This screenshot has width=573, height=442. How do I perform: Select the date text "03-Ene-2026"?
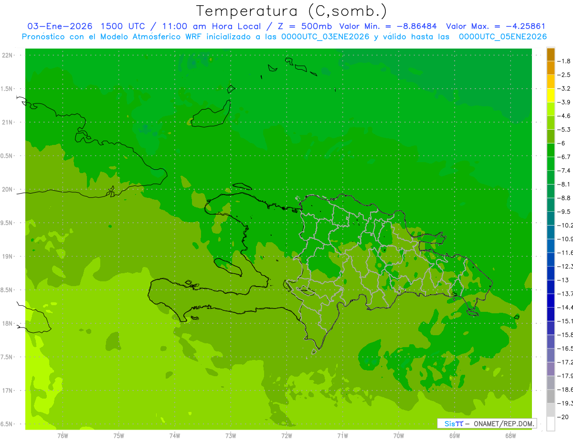[x=60, y=26]
